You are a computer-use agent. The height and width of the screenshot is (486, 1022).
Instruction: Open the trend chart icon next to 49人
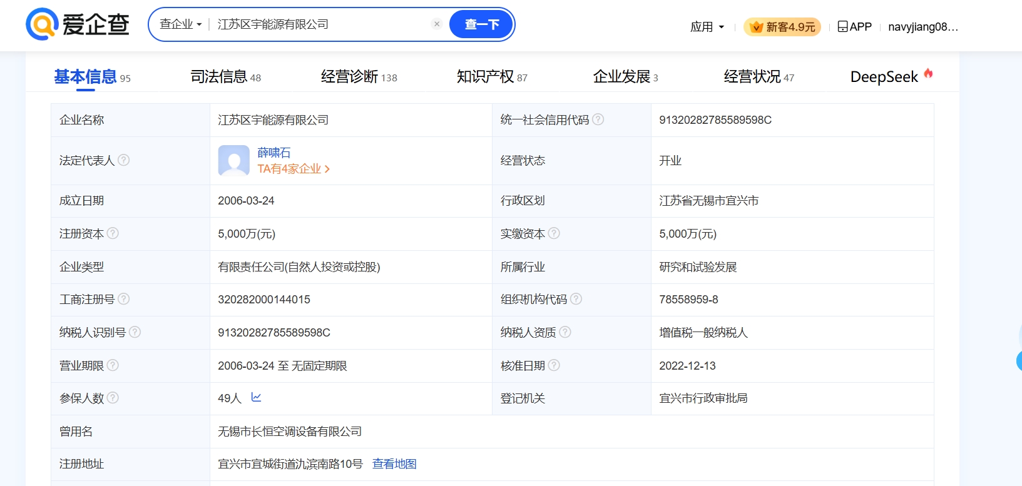click(256, 397)
